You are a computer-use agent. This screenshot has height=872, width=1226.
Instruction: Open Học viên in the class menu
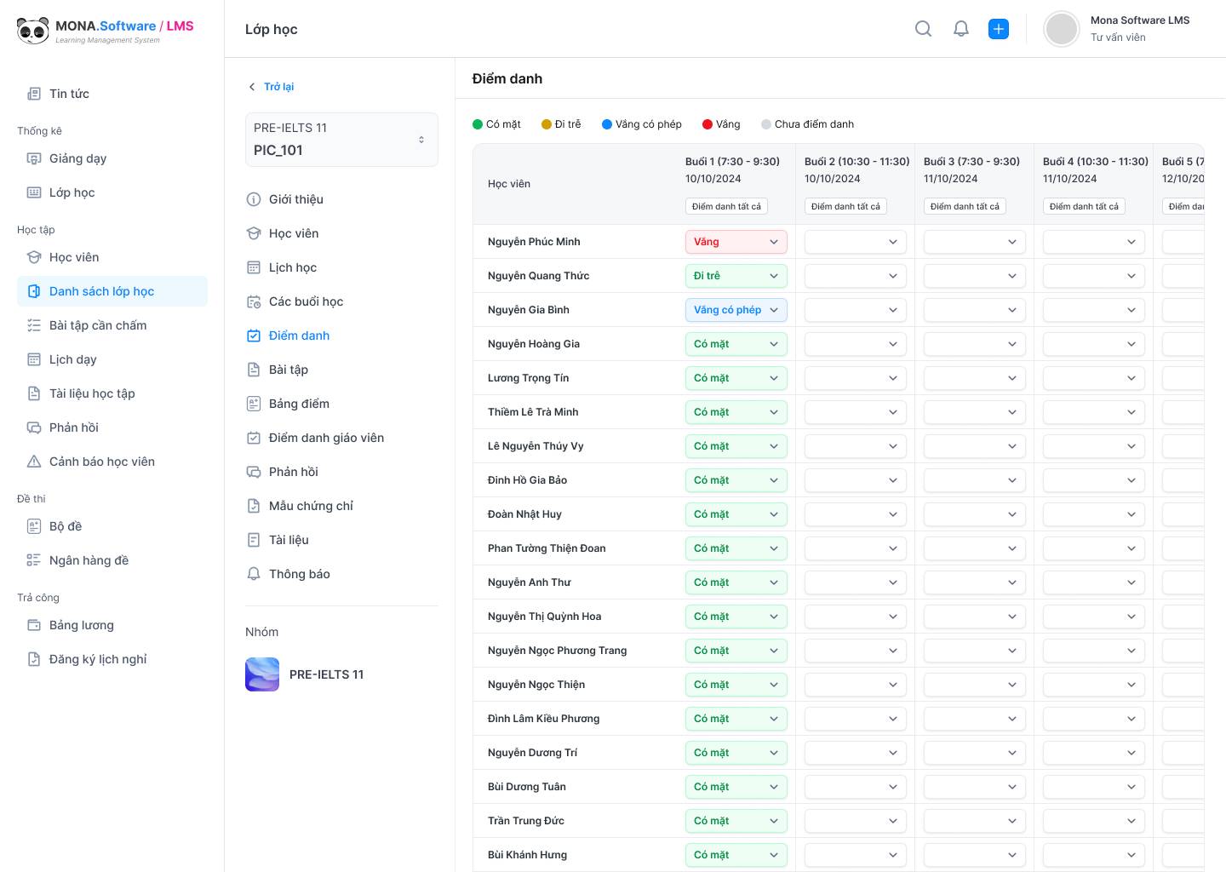[283, 233]
